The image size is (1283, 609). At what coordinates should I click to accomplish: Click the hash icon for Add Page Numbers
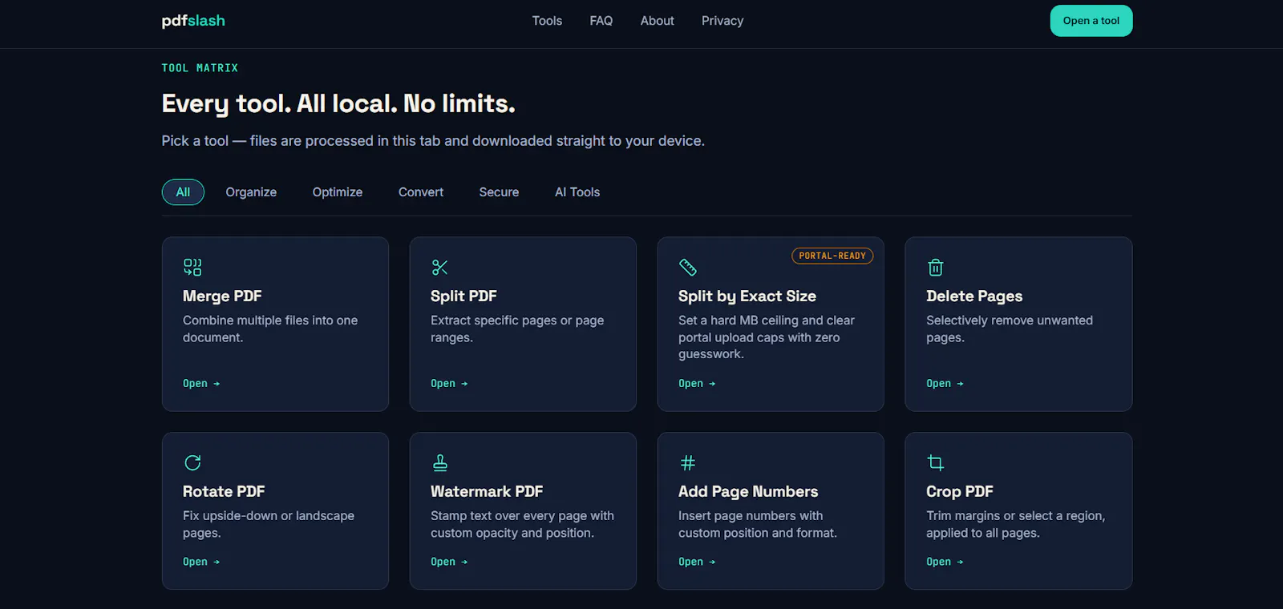point(688,462)
